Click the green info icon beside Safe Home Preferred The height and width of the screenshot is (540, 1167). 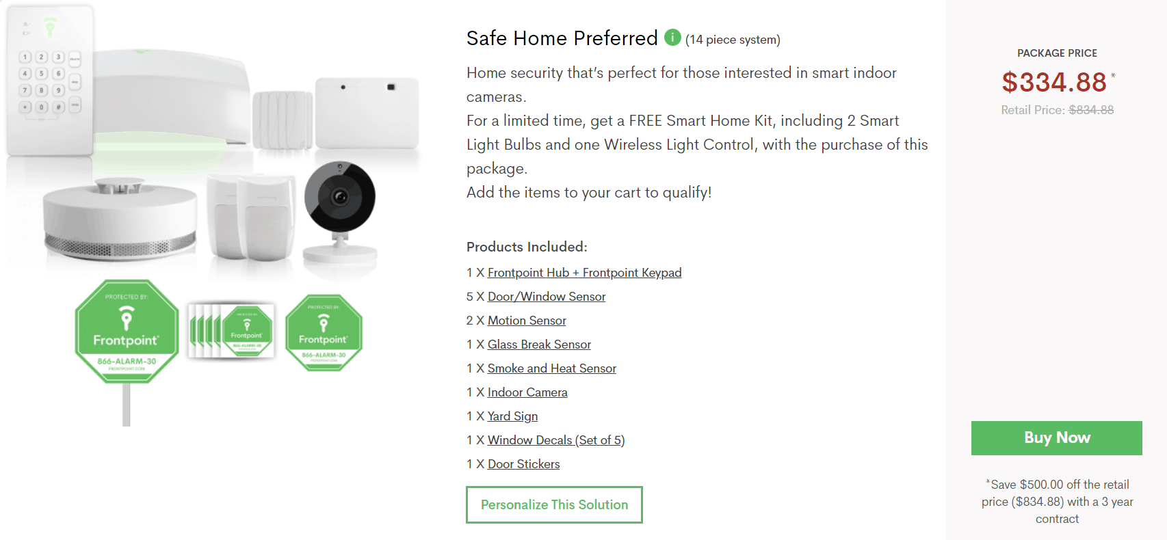coord(672,37)
